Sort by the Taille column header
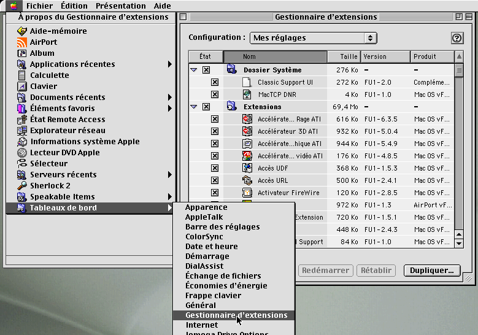 344,56
